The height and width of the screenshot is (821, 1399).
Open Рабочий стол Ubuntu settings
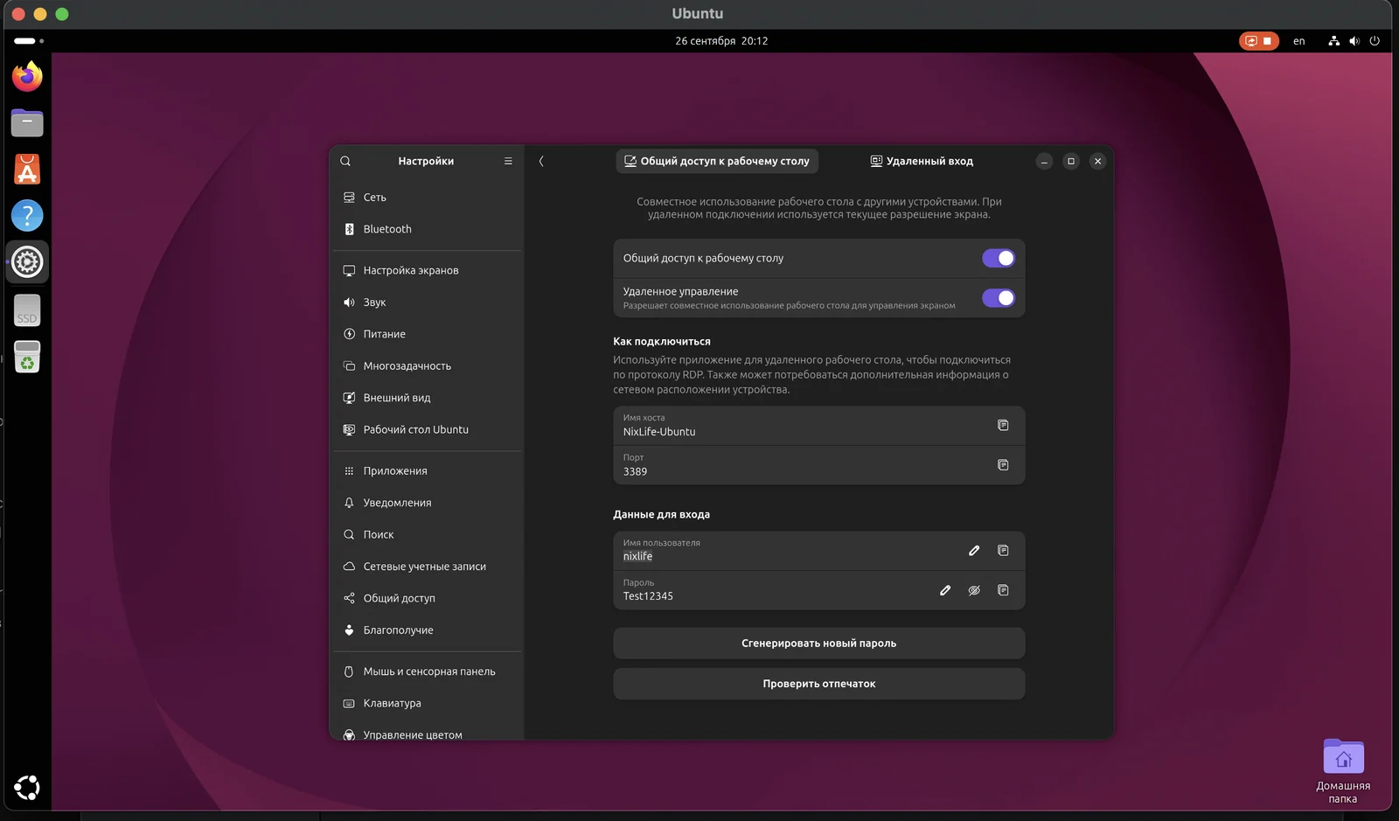(427, 430)
